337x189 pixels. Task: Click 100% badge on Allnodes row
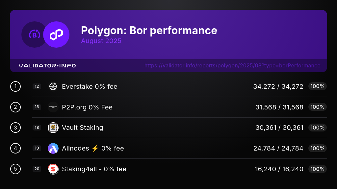(x=317, y=148)
